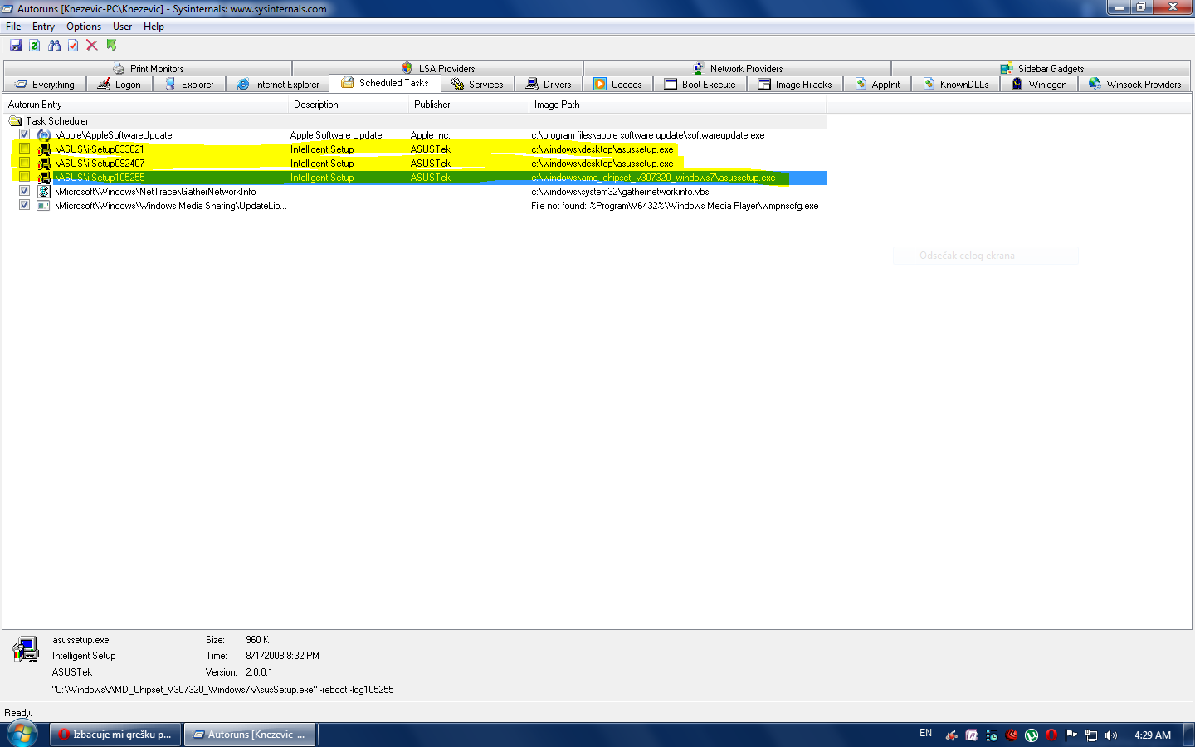Disable the Windows Media Sharing UpdateLib checkbox
The height and width of the screenshot is (747, 1195).
tap(25, 205)
